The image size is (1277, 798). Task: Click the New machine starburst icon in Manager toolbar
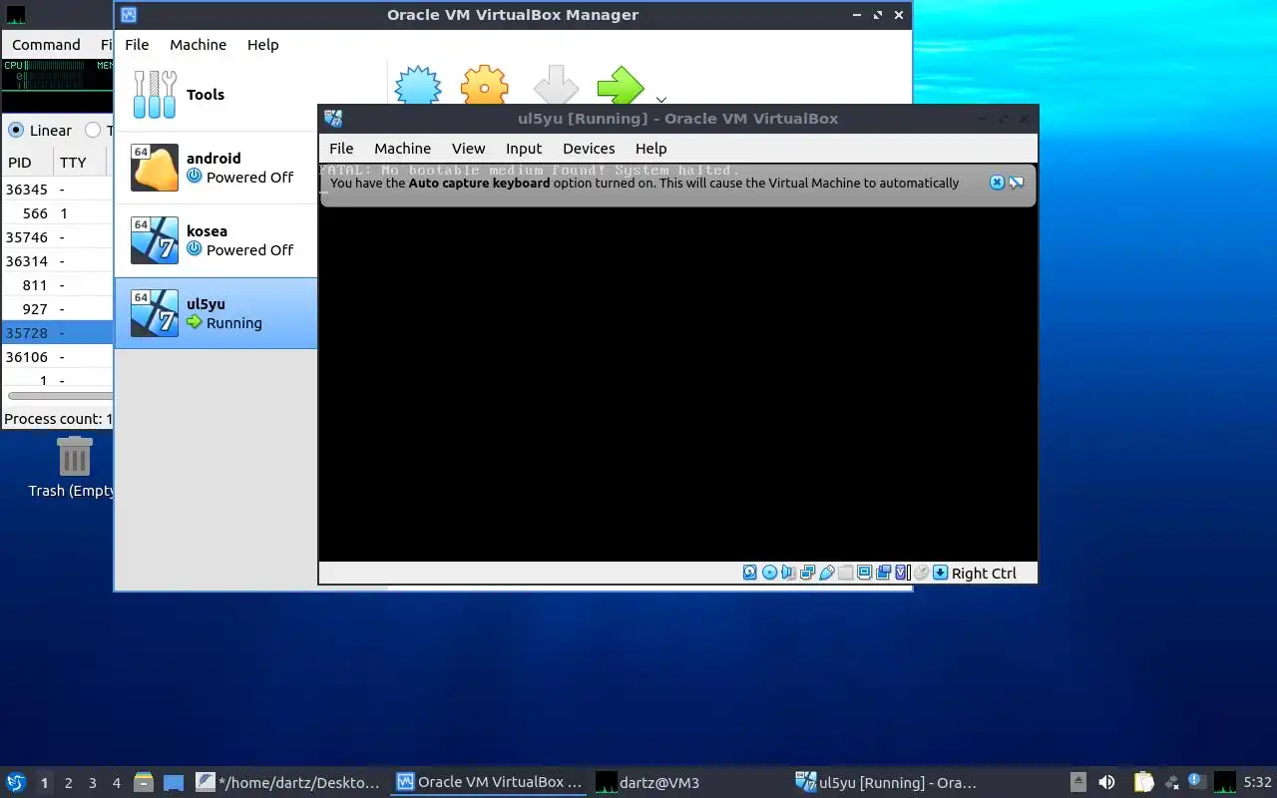pos(418,86)
